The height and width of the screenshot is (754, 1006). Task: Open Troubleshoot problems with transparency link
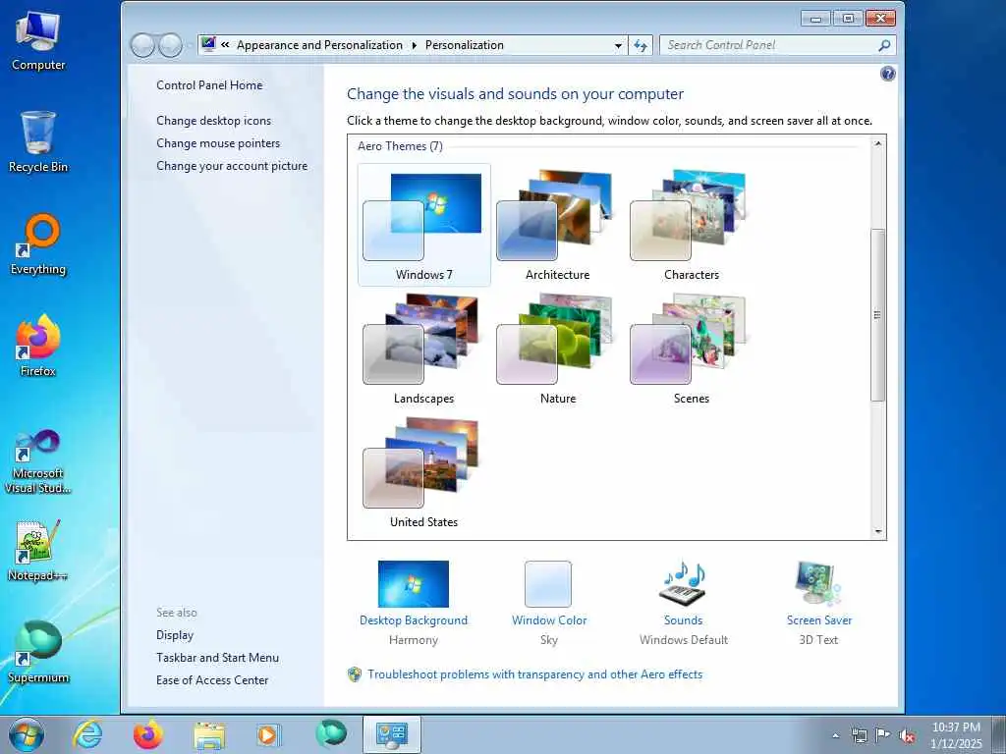pyautogui.click(x=535, y=674)
